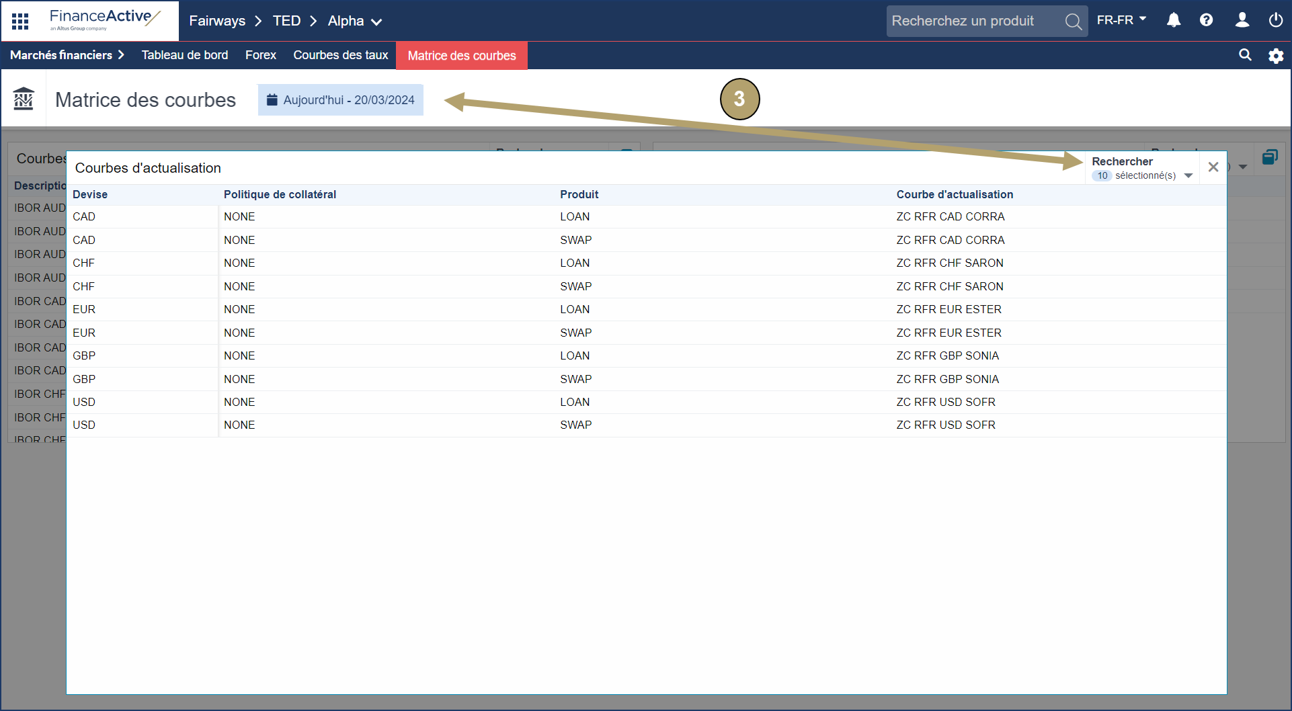Image resolution: width=1292 pixels, height=711 pixels.
Task: Sort by Courbe d'actualisation column header
Action: click(954, 194)
